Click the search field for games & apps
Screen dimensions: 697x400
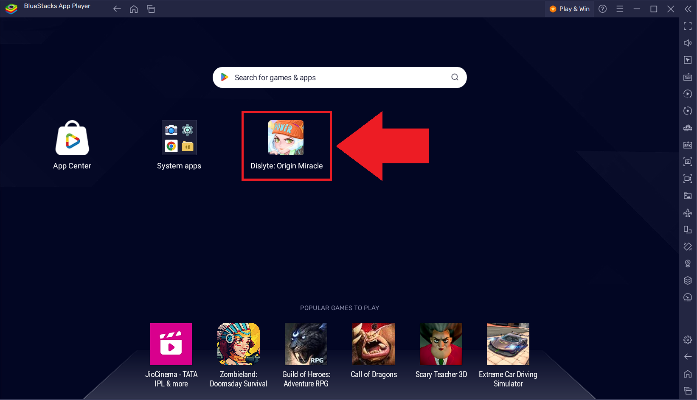point(340,78)
